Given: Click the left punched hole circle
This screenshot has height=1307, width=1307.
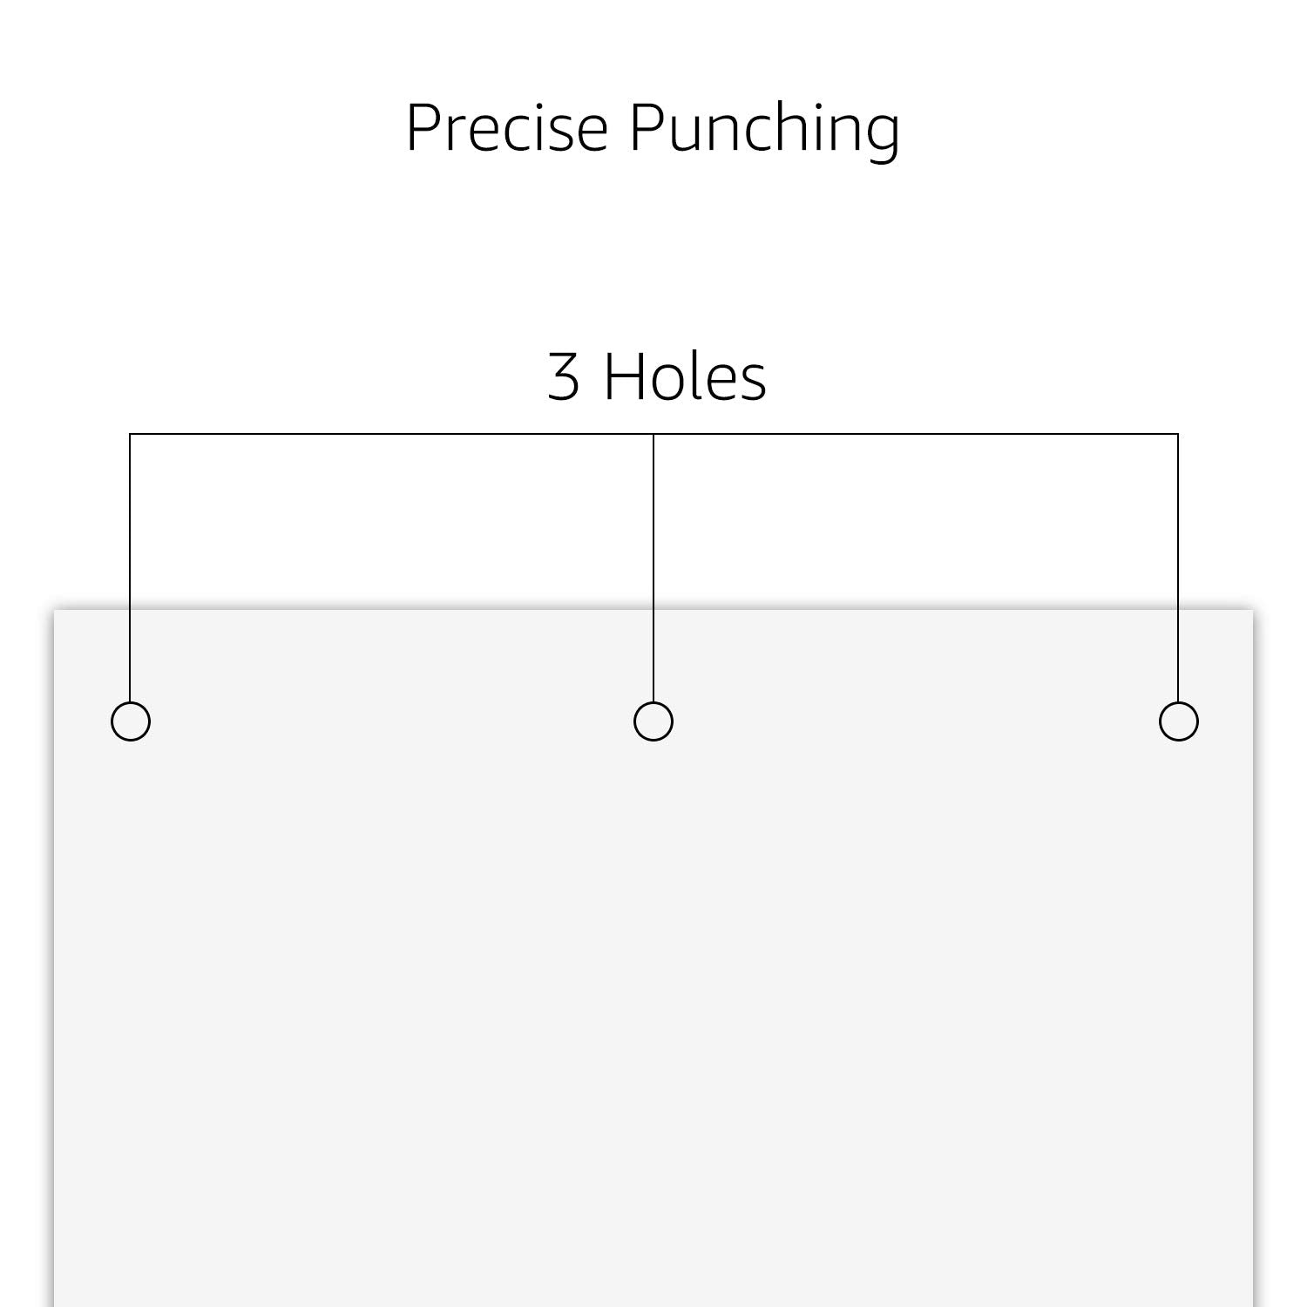Looking at the screenshot, I should point(131,721).
